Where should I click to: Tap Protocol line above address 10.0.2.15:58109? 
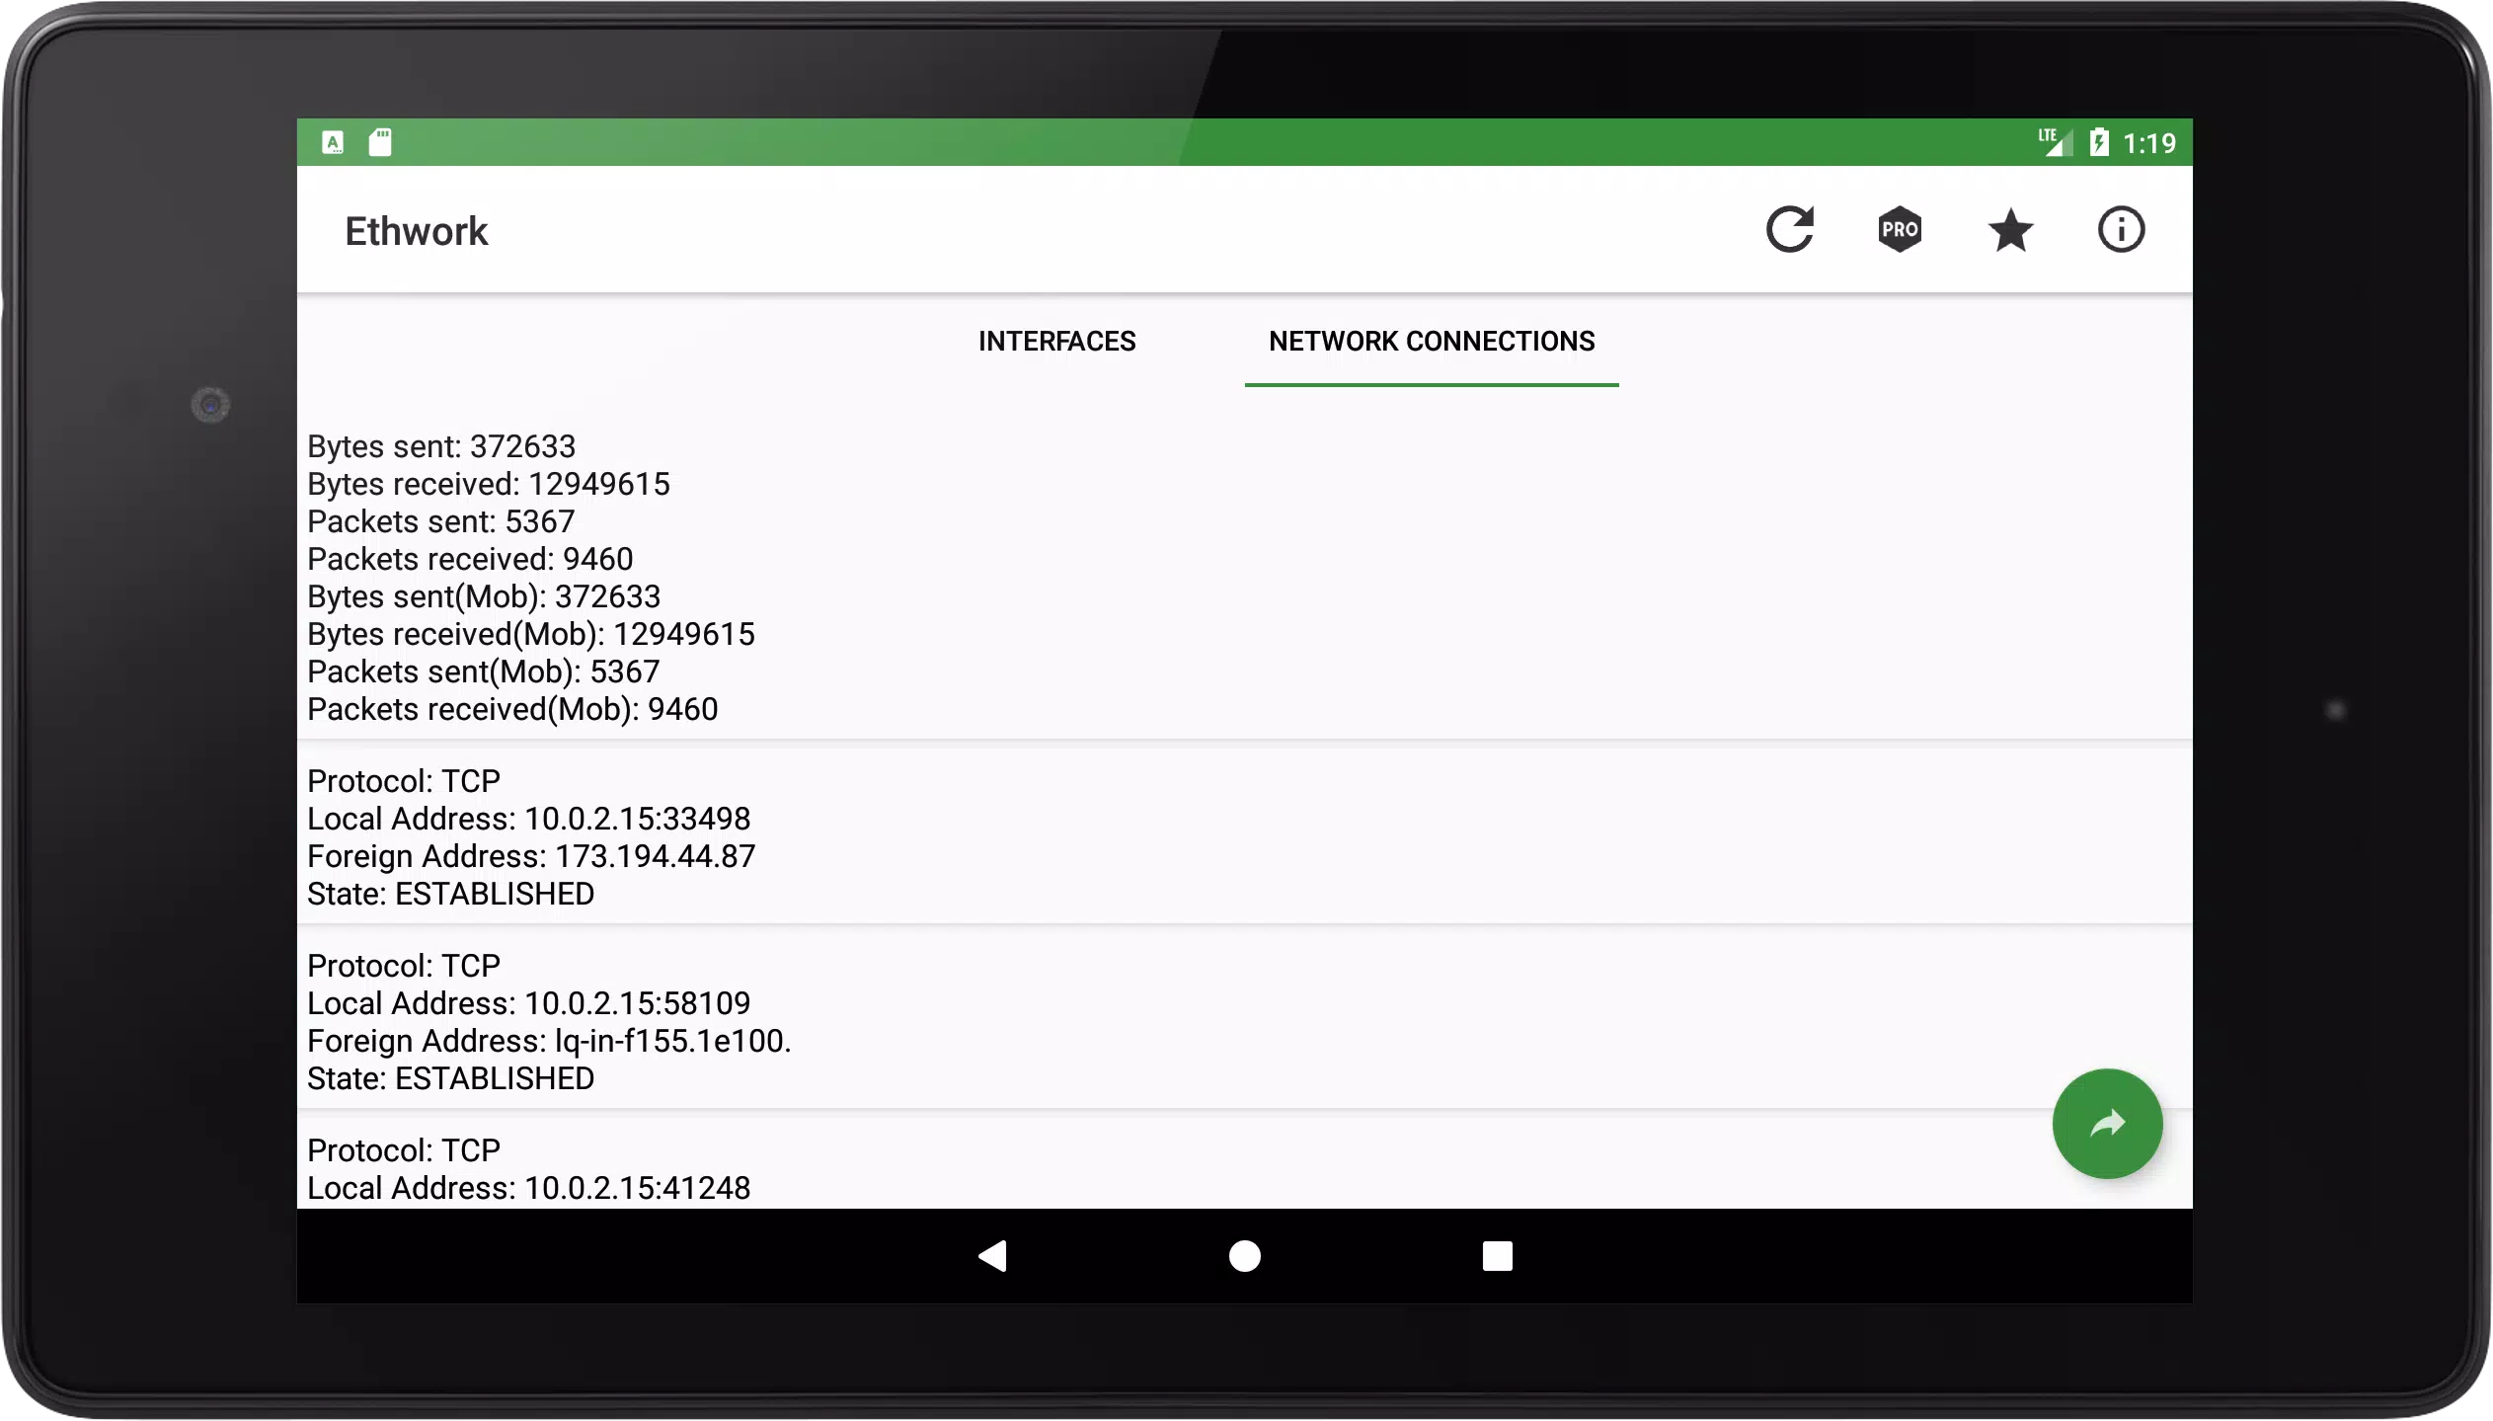pos(404,966)
